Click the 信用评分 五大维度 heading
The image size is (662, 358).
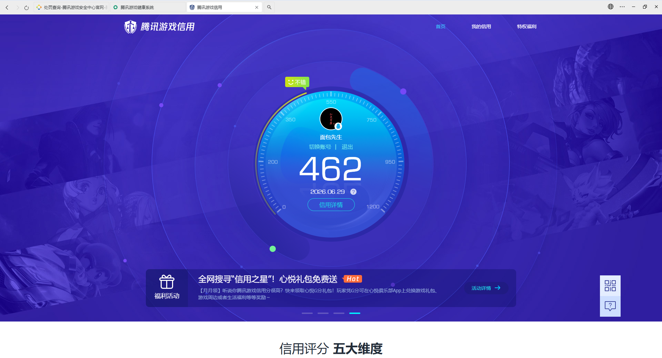(x=331, y=349)
